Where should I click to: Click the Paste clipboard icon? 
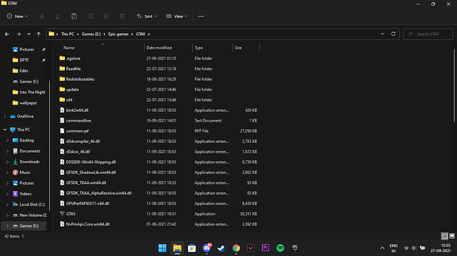(74, 17)
